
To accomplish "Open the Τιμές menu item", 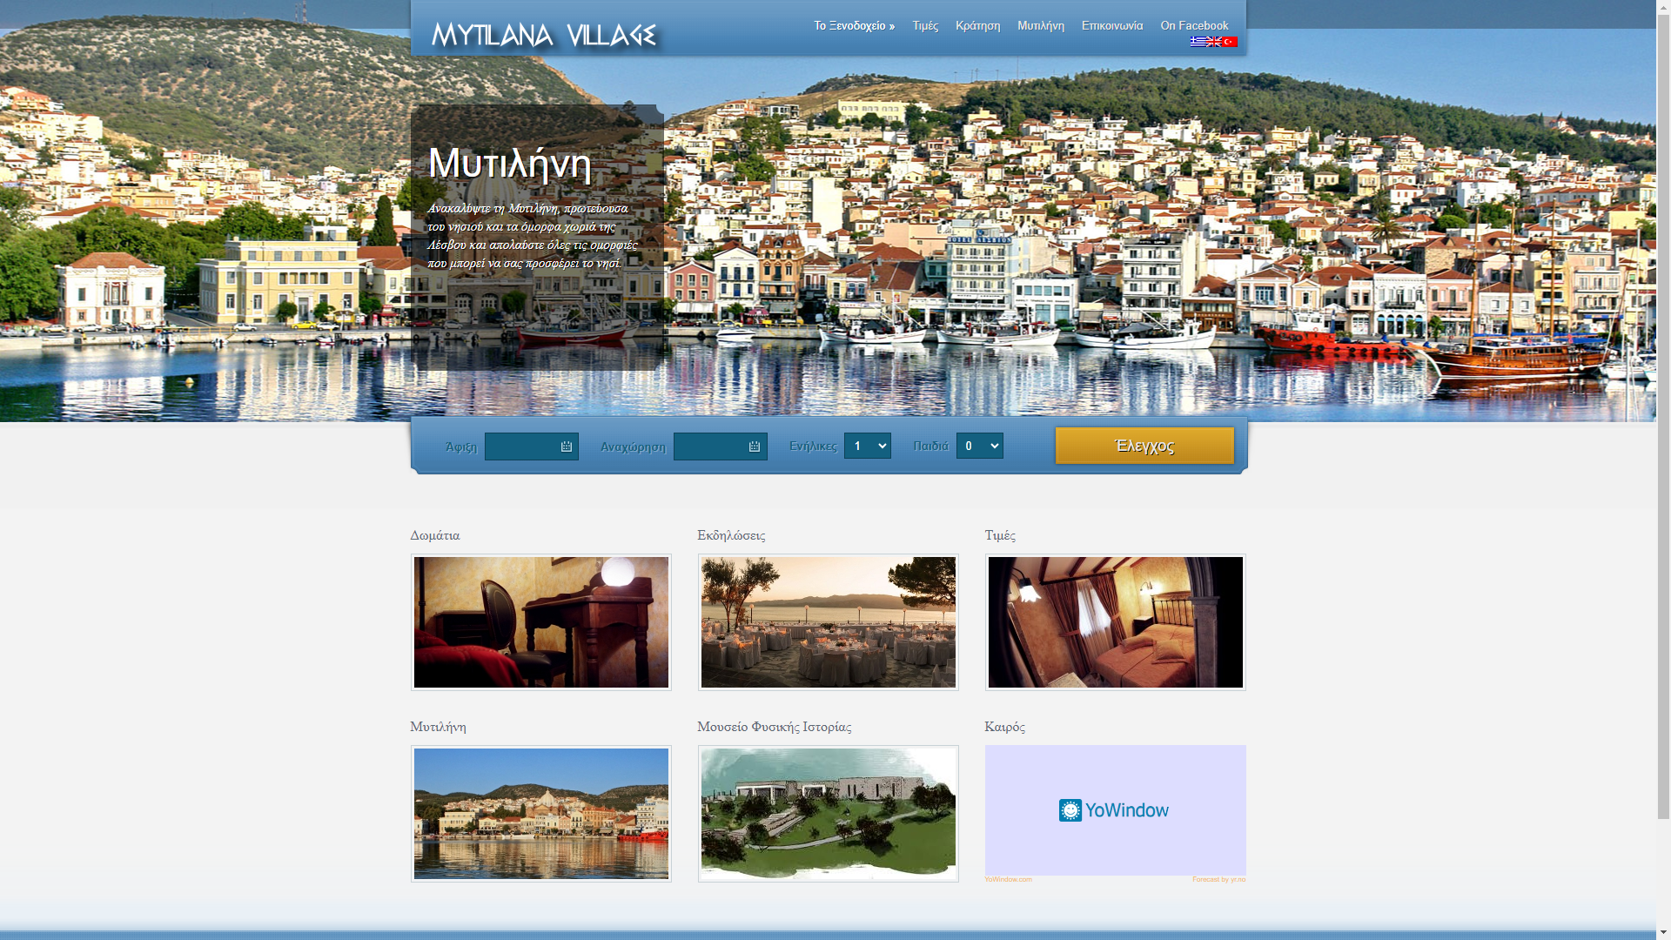I will 925,26.
